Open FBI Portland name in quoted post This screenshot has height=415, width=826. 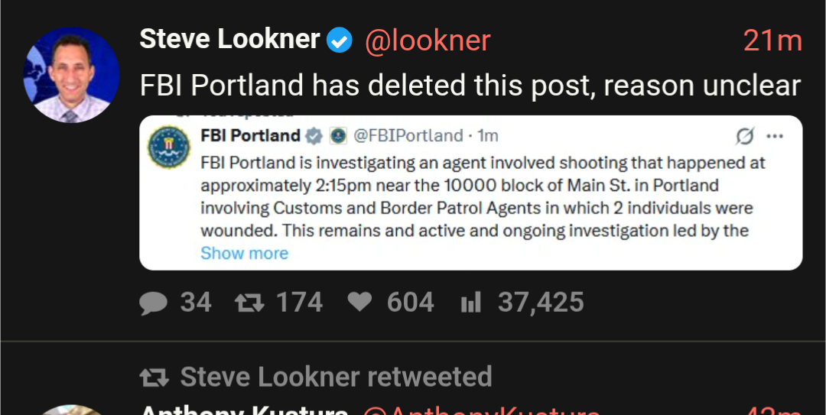(250, 136)
